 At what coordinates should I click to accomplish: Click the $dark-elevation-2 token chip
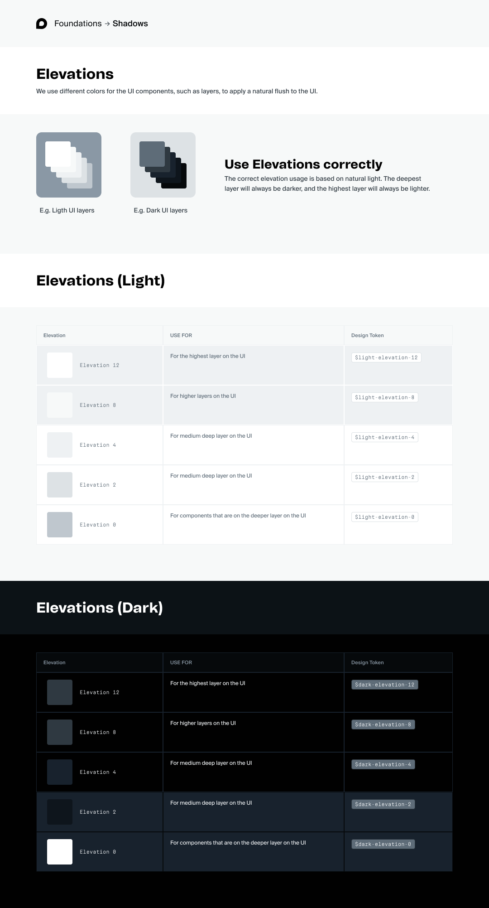383,804
